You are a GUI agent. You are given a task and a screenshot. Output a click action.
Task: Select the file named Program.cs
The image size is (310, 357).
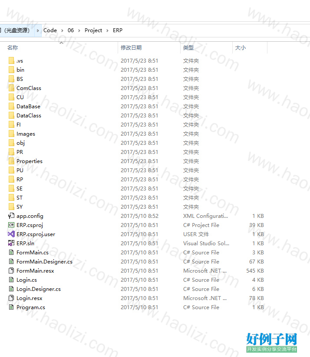31,307
